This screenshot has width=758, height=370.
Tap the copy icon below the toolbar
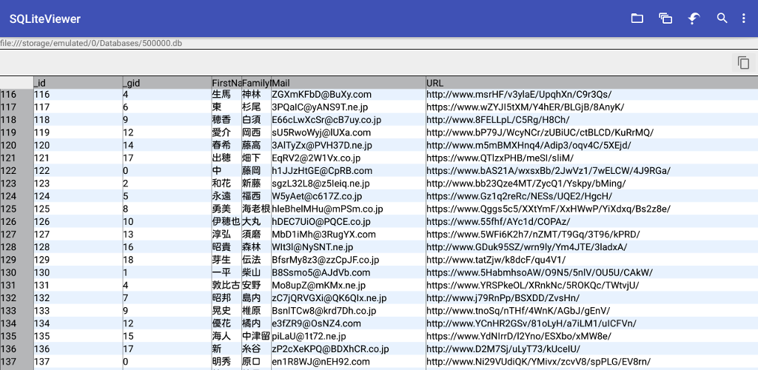pyautogui.click(x=743, y=63)
